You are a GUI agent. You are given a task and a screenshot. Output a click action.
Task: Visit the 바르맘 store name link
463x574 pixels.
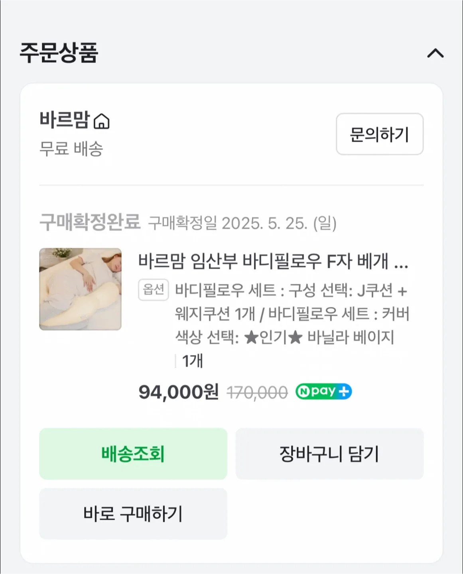pos(64,120)
